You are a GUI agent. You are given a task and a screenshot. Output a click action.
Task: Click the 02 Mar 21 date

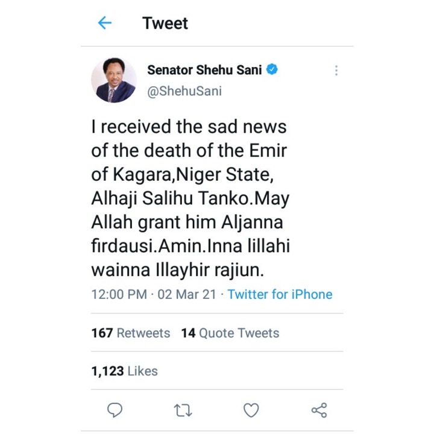pos(187,294)
